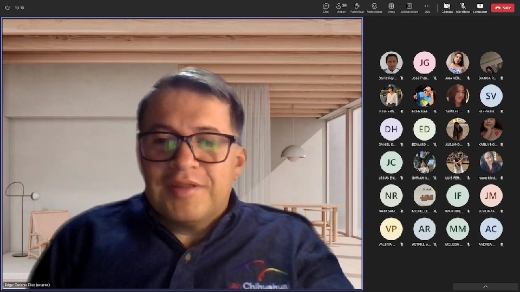Open MICHELLE participant photo
Screen dimensions: 520x292
(425, 196)
